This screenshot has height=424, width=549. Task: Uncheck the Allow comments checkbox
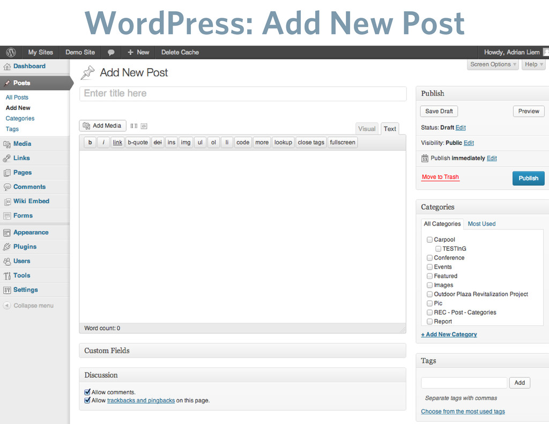pyautogui.click(x=87, y=392)
